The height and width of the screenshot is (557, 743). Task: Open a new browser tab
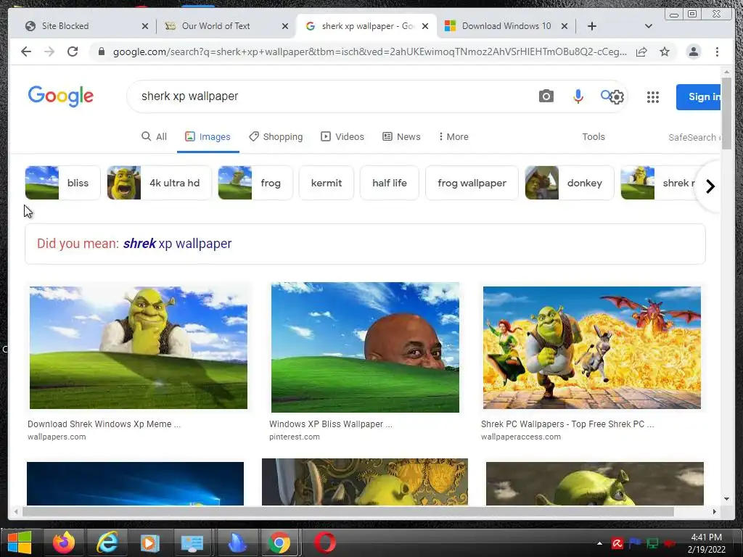coord(592,26)
